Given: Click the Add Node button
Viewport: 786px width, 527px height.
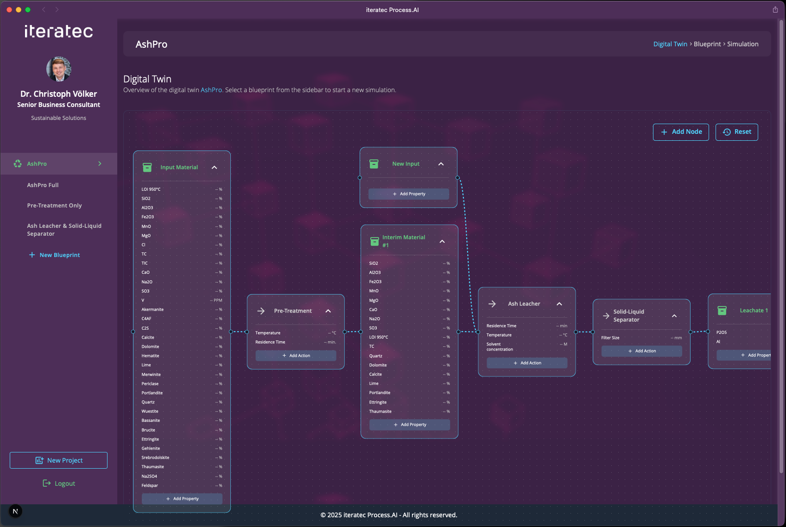Looking at the screenshot, I should pyautogui.click(x=681, y=132).
